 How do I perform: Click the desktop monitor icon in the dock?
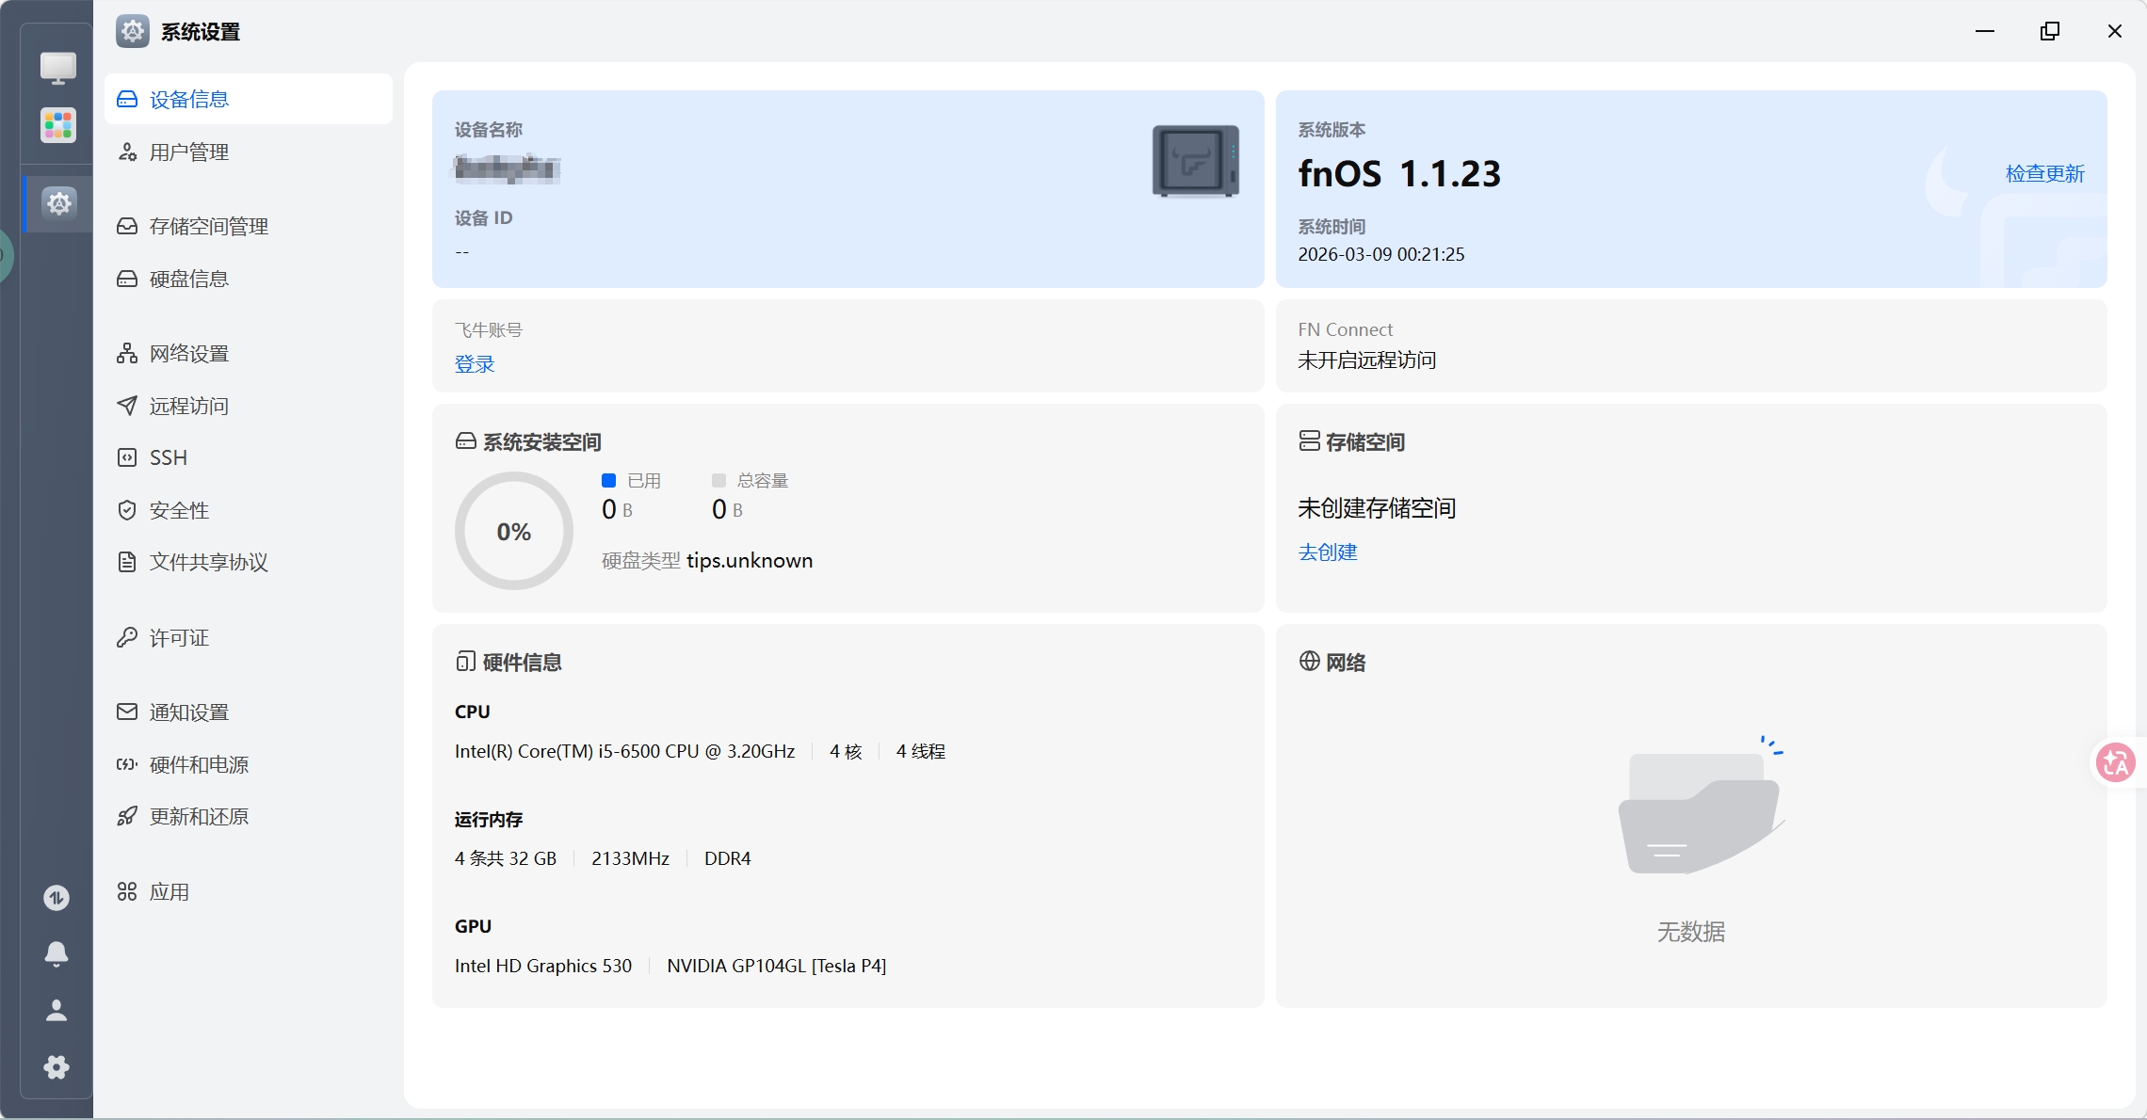point(57,68)
